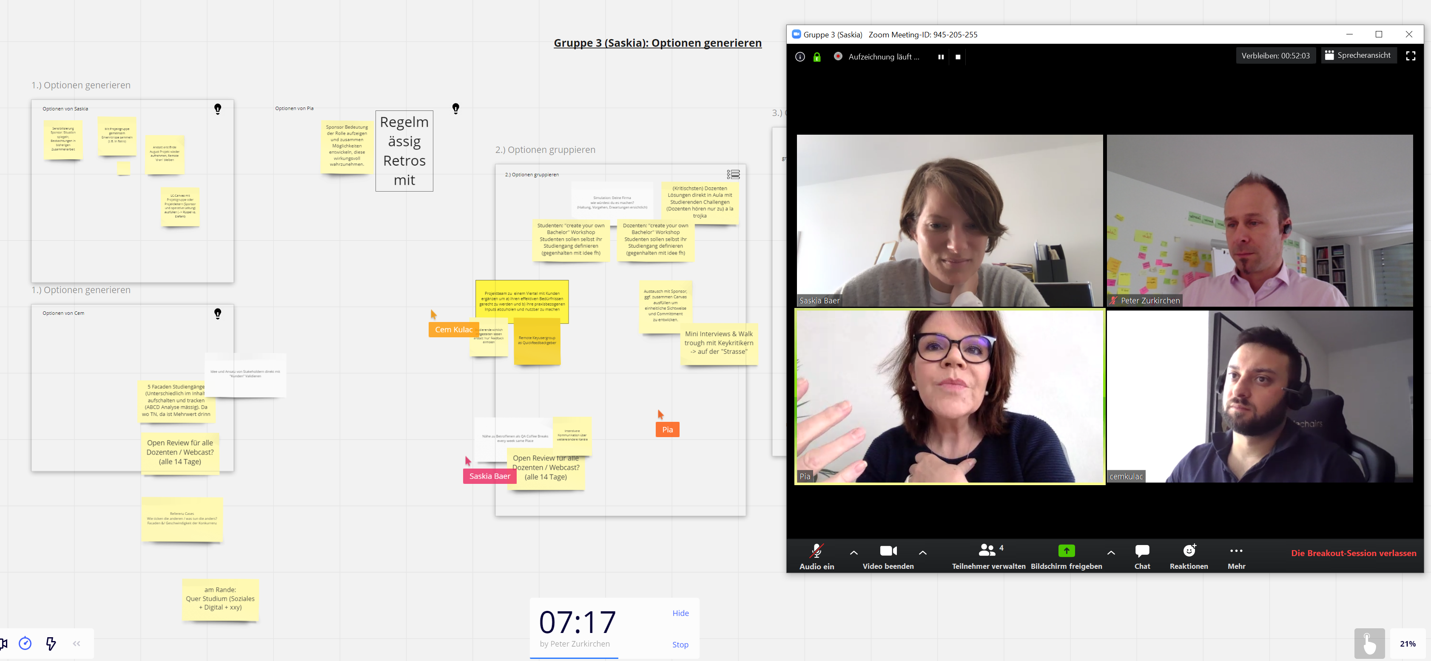Collapse the bottom-left Miro toolbar
This screenshot has height=661, width=1431.
tap(77, 643)
